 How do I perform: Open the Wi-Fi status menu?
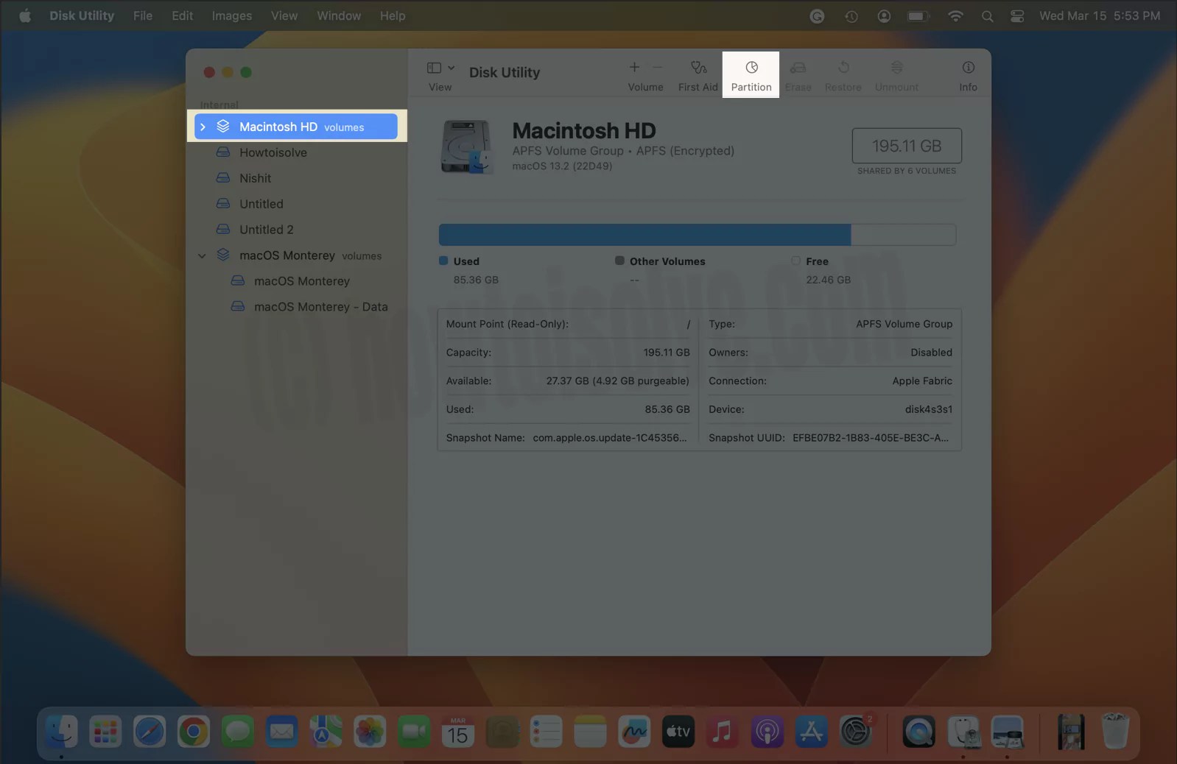[955, 16]
